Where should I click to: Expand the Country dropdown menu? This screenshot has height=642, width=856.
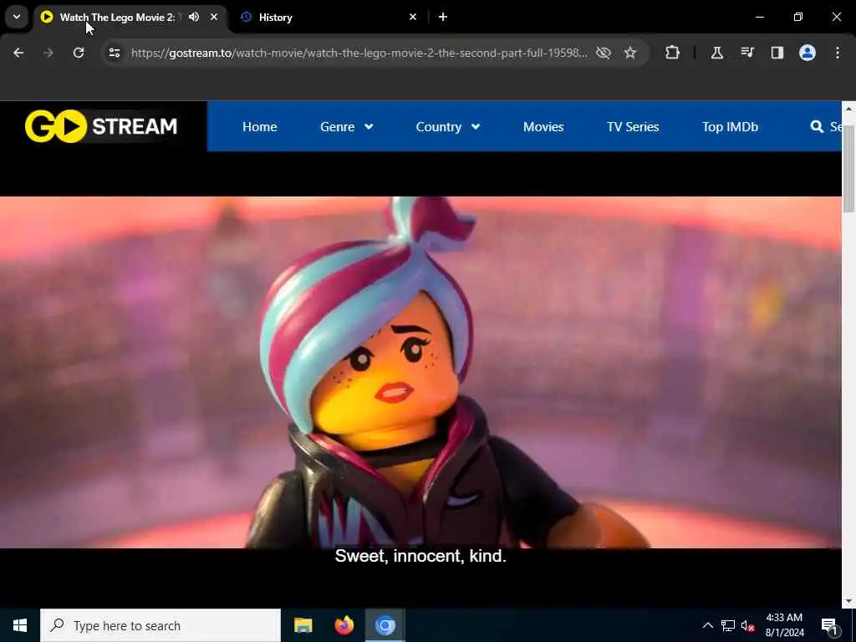[448, 127]
